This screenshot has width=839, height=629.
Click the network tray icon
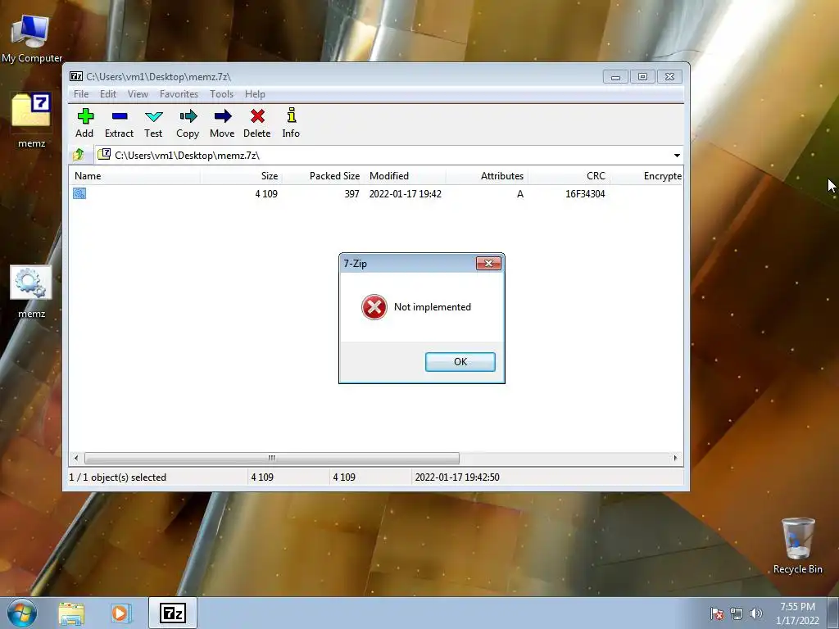point(737,613)
